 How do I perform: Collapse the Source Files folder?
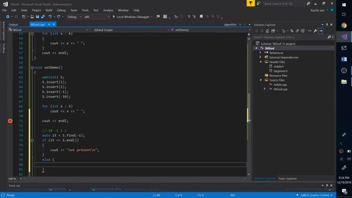click(260, 80)
